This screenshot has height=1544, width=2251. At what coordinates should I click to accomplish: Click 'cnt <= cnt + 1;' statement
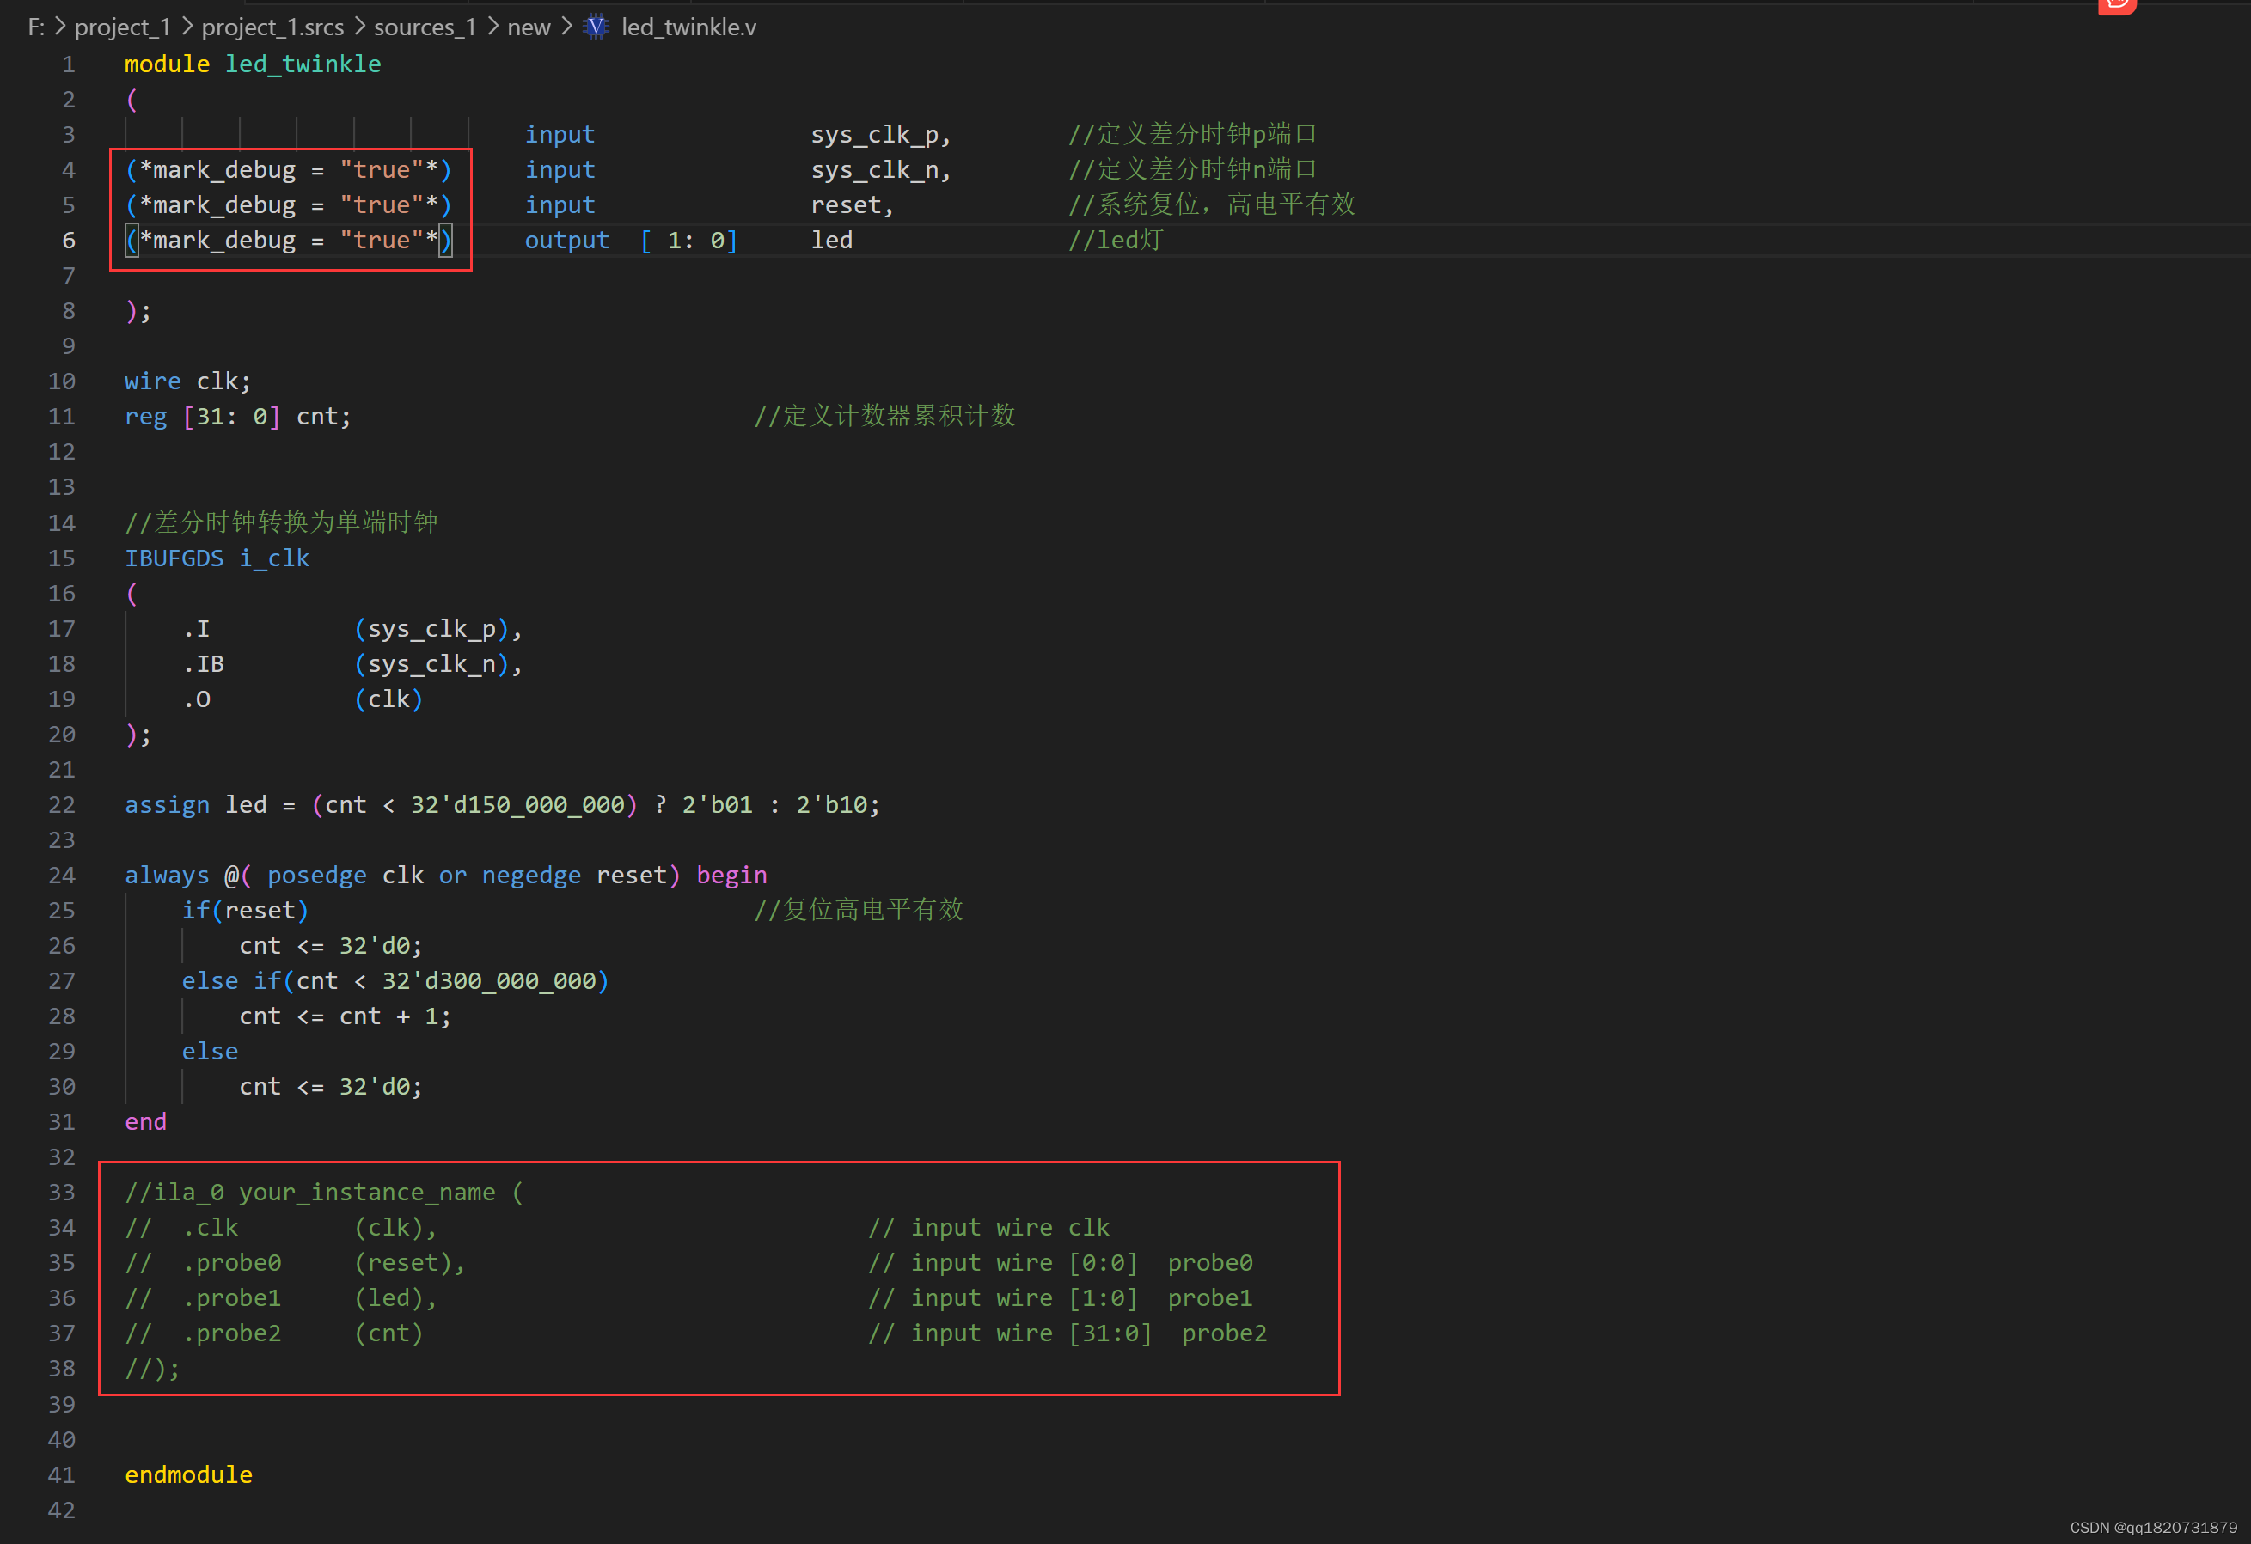(x=345, y=1016)
